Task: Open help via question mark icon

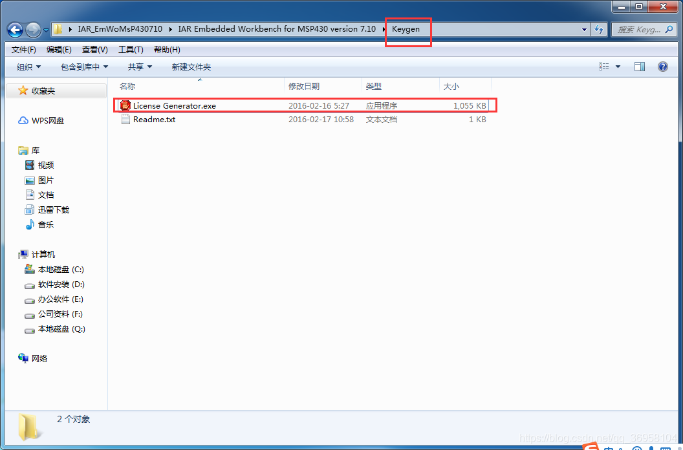Action: [x=662, y=67]
